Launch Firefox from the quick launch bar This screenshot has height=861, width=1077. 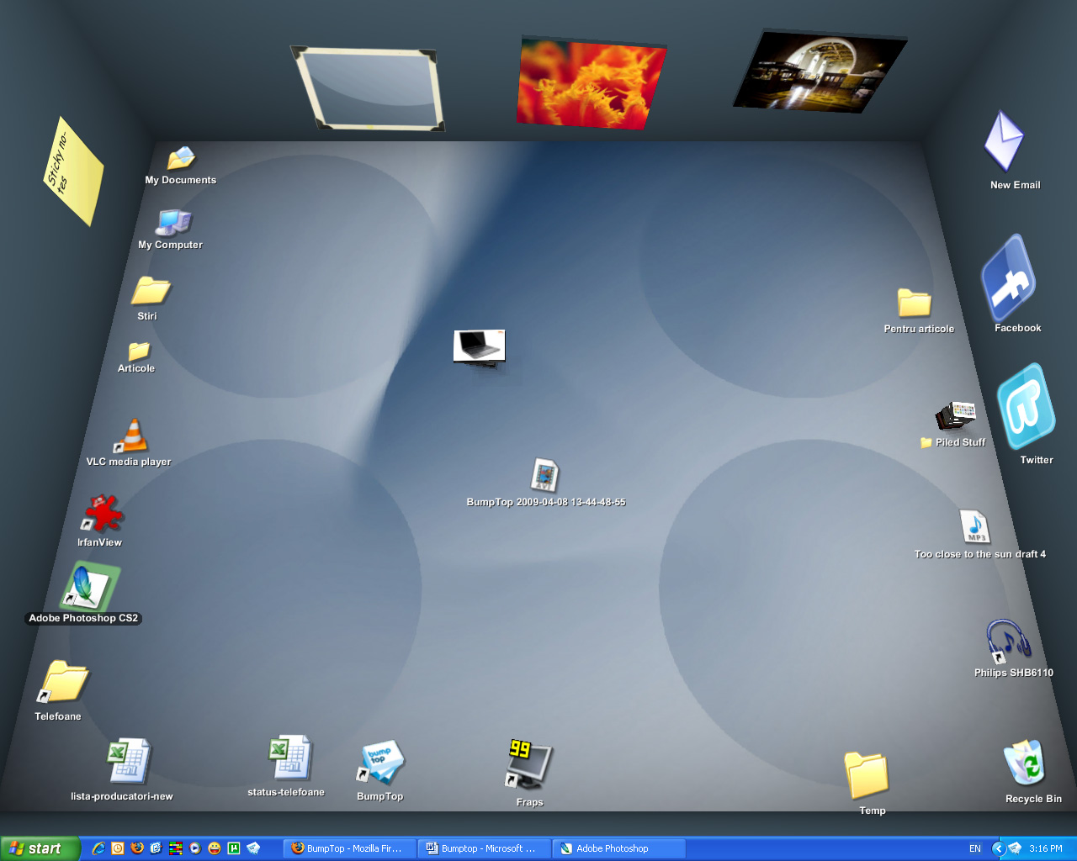[137, 848]
